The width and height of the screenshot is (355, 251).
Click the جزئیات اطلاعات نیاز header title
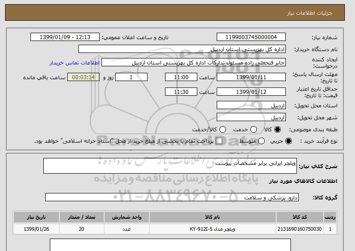(309, 13)
